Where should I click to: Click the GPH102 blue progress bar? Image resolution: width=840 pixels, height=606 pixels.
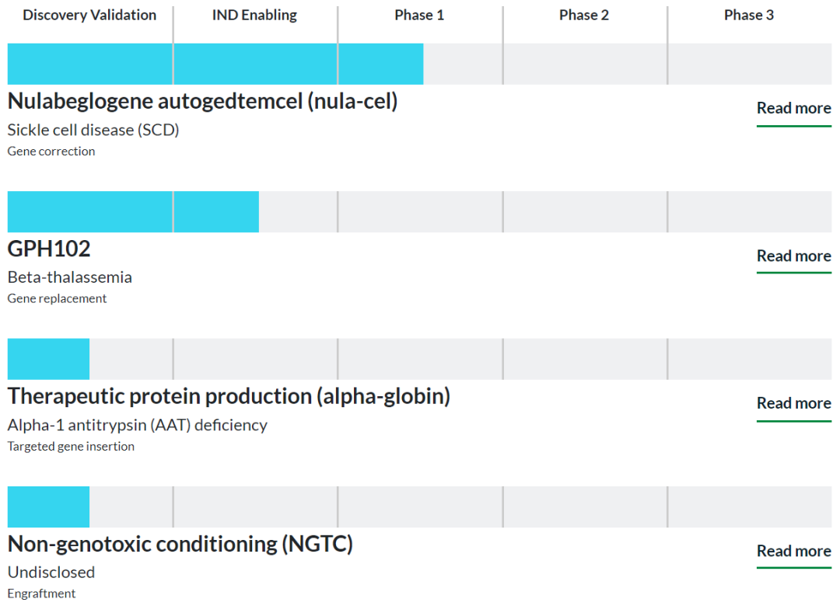133,211
